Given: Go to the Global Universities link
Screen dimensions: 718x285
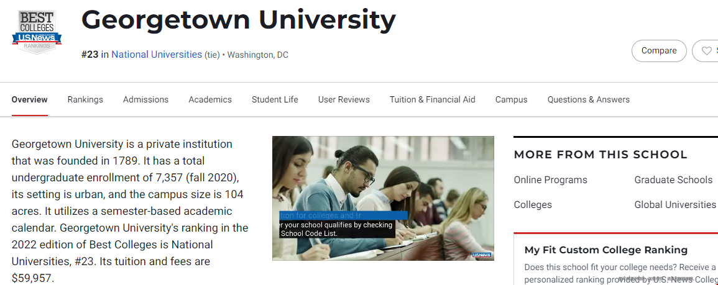Looking at the screenshot, I should point(675,204).
